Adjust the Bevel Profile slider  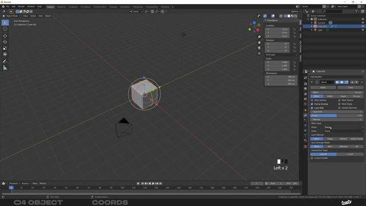(x=337, y=116)
